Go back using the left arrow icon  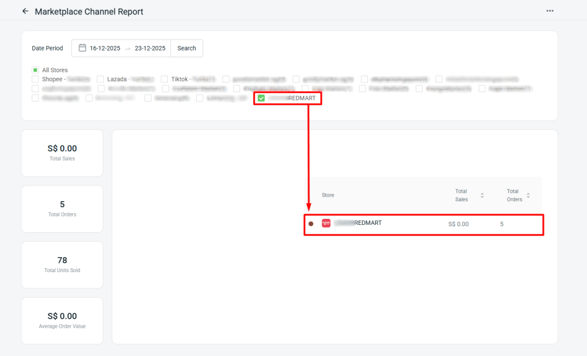25,11
